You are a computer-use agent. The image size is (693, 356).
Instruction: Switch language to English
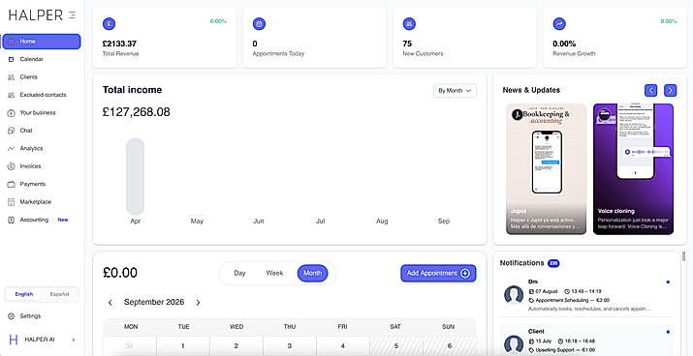coord(24,294)
